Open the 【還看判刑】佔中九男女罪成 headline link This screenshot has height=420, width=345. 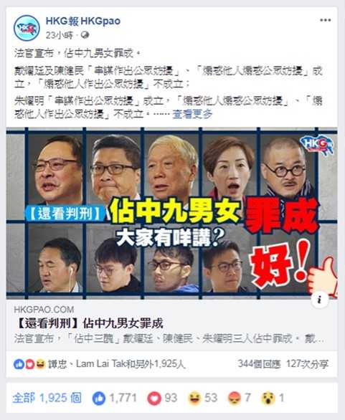click(x=89, y=323)
